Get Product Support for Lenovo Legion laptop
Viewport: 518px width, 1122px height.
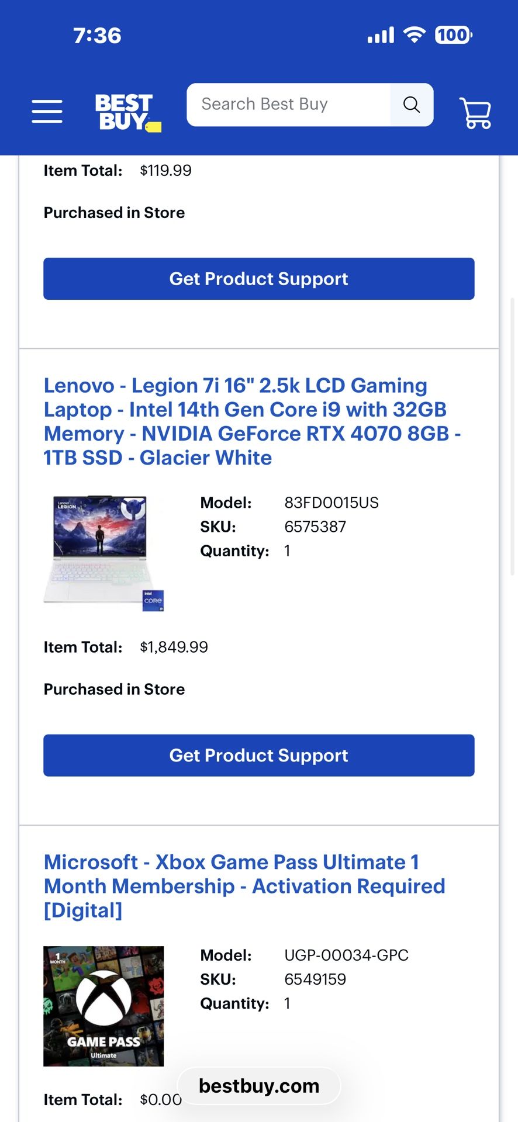pos(258,755)
